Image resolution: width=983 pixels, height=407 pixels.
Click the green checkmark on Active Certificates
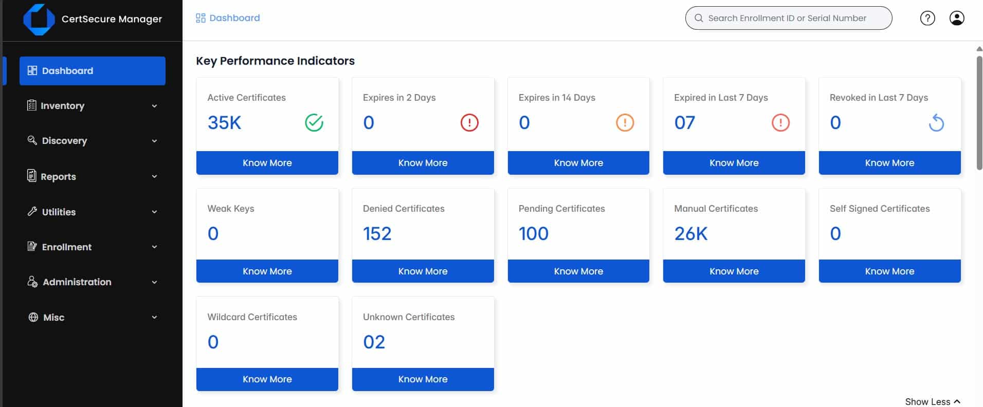[x=314, y=123]
